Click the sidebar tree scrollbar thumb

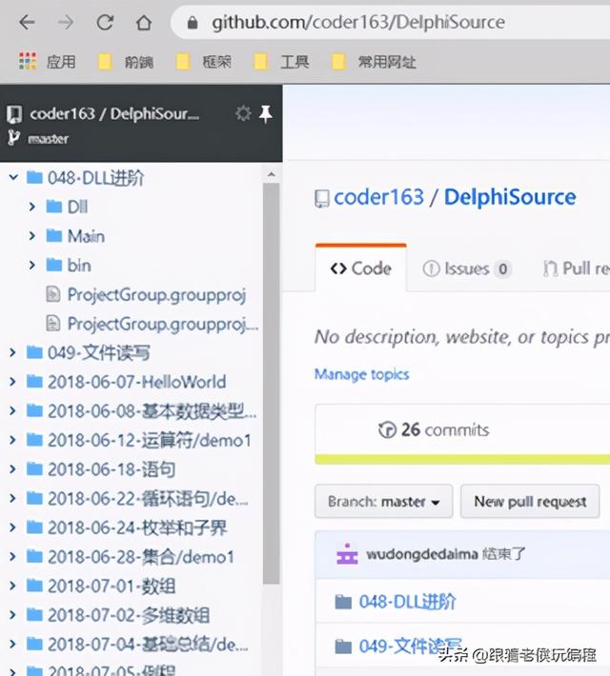(x=271, y=384)
